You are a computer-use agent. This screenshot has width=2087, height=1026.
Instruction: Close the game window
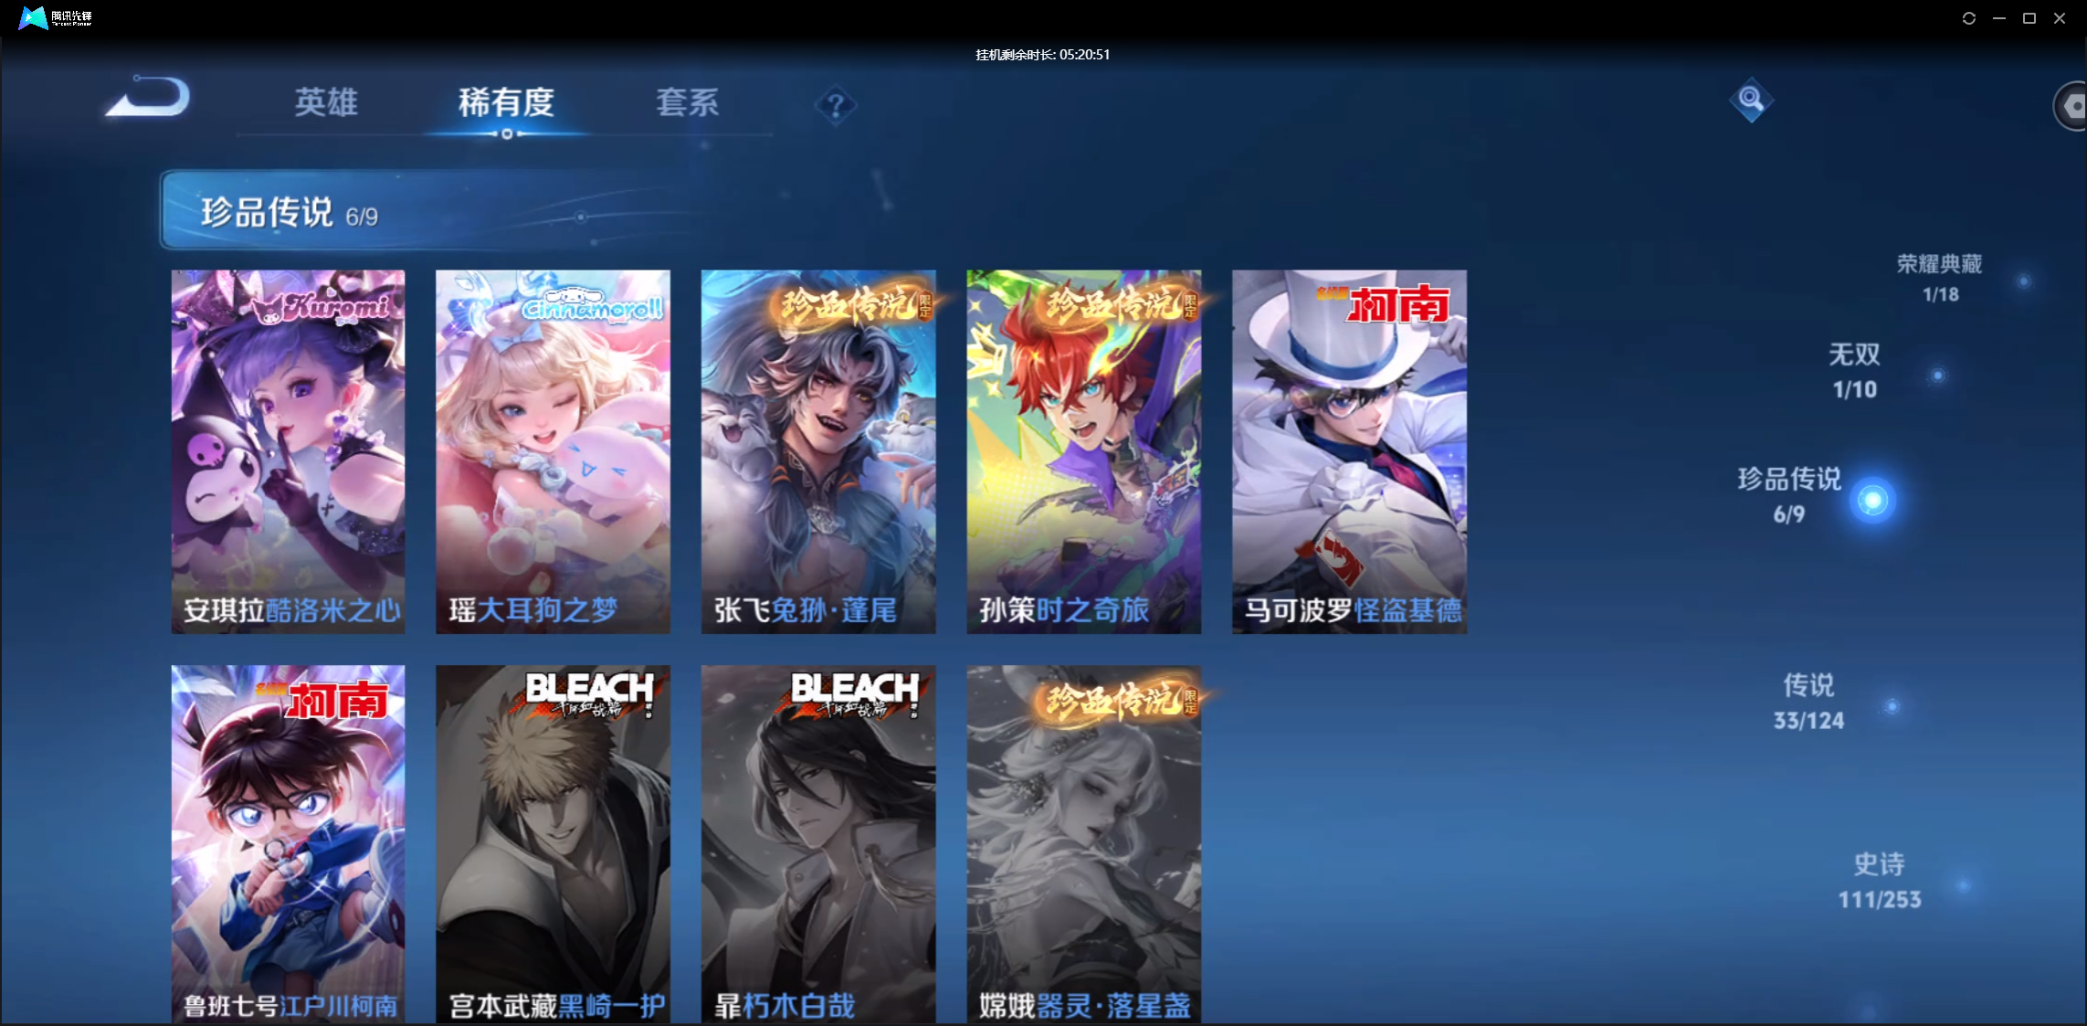click(x=2060, y=18)
